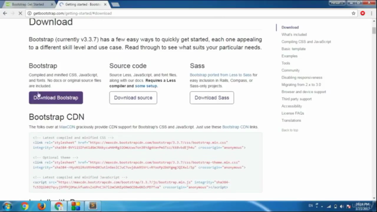
Task: Open Sublime Text from the taskbar
Action: 92,206
